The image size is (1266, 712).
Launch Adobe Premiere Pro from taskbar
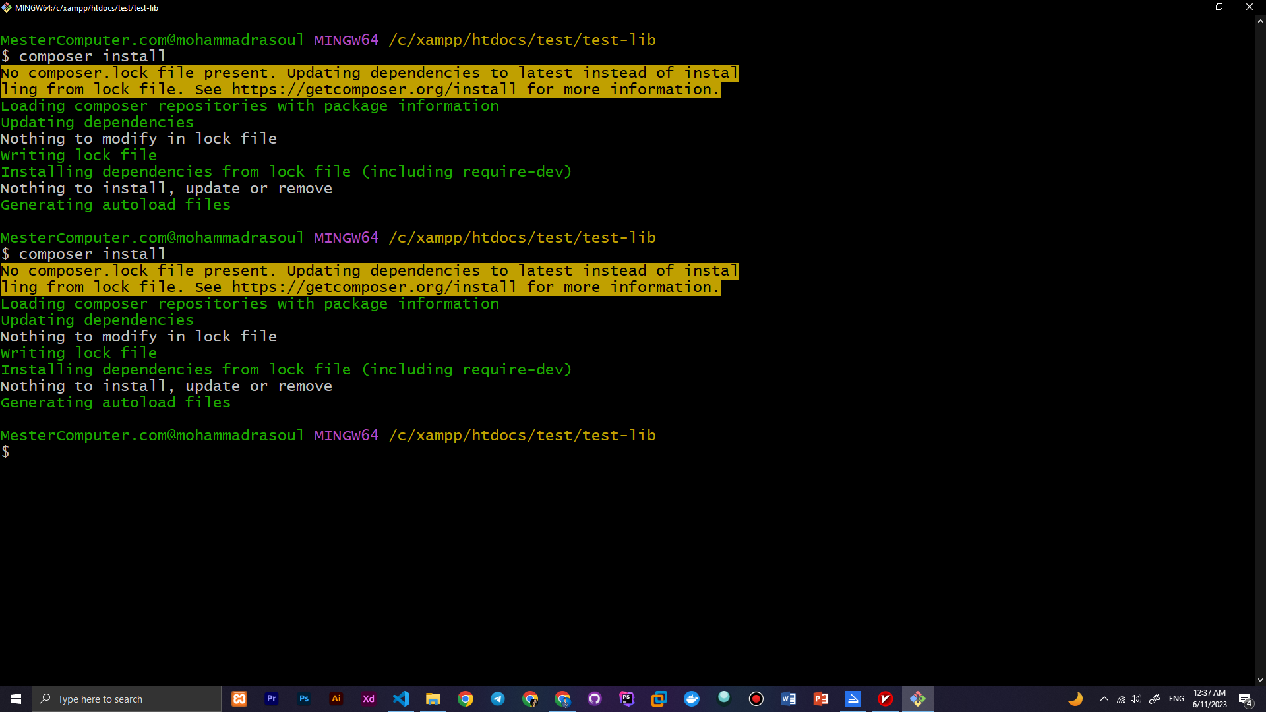click(x=272, y=699)
